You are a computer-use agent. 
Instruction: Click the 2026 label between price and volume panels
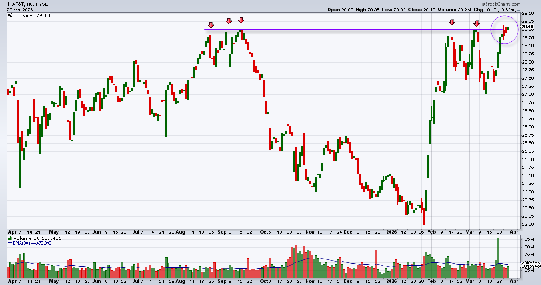(391, 232)
